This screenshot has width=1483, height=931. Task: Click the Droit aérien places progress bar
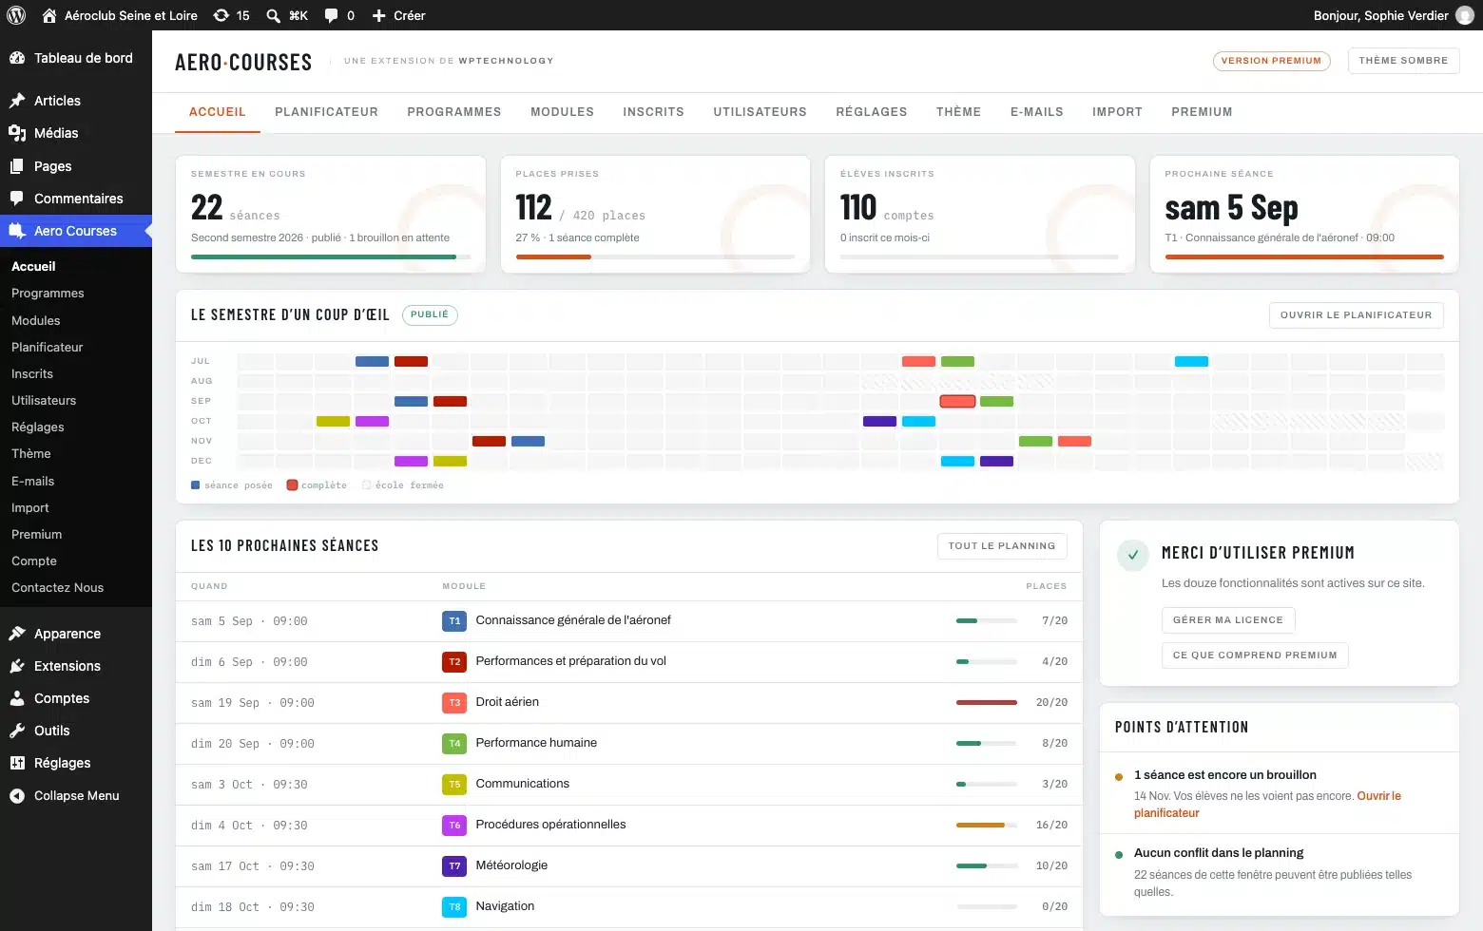987,703
